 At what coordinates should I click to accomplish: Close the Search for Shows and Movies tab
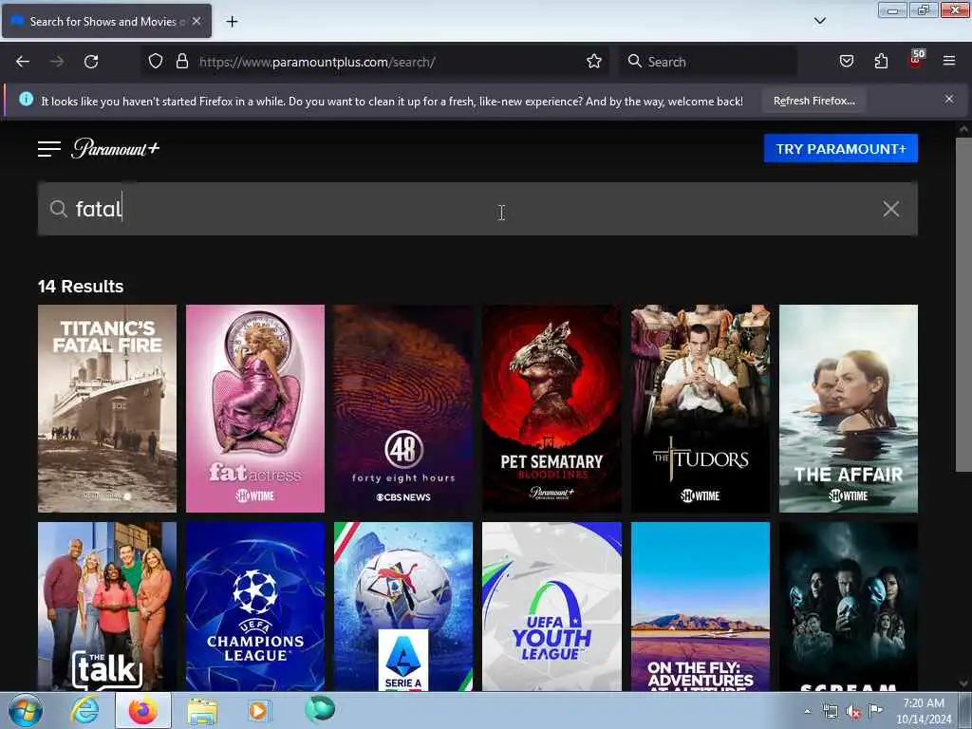point(196,21)
